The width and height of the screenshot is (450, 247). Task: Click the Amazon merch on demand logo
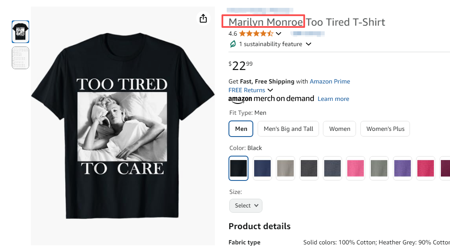[271, 99]
